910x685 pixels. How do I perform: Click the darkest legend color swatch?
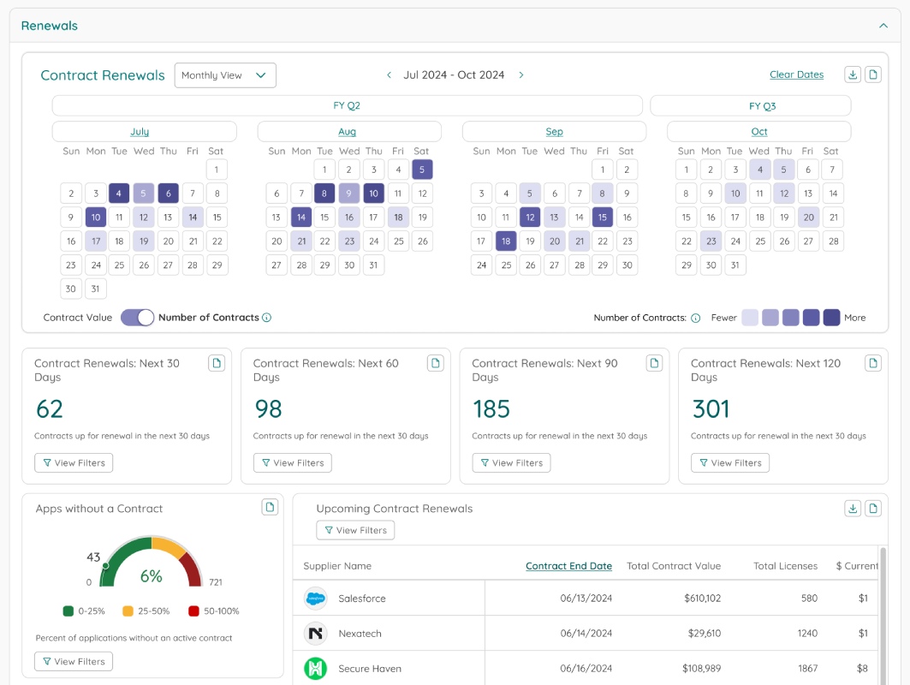coord(831,318)
